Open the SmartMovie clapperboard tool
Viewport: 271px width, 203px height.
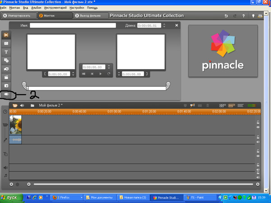(6, 77)
